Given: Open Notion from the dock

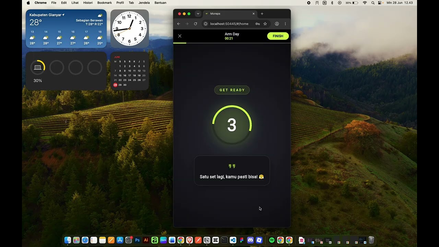Looking at the screenshot, I should [207, 240].
